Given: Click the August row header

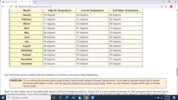Looking at the screenshot, I should click(27, 46).
